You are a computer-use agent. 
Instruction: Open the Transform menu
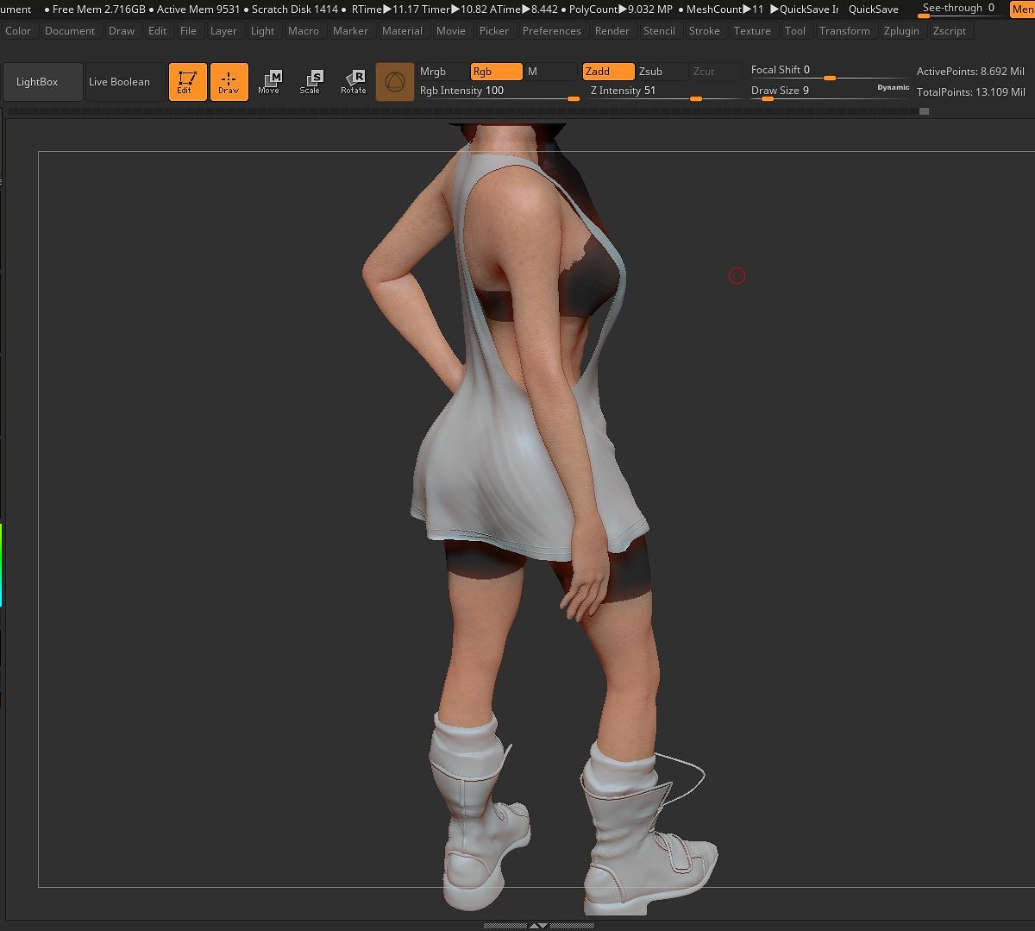click(x=844, y=30)
